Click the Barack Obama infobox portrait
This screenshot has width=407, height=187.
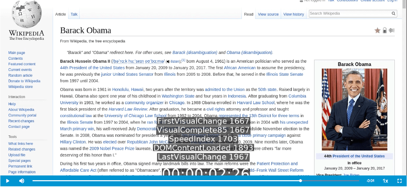354,110
